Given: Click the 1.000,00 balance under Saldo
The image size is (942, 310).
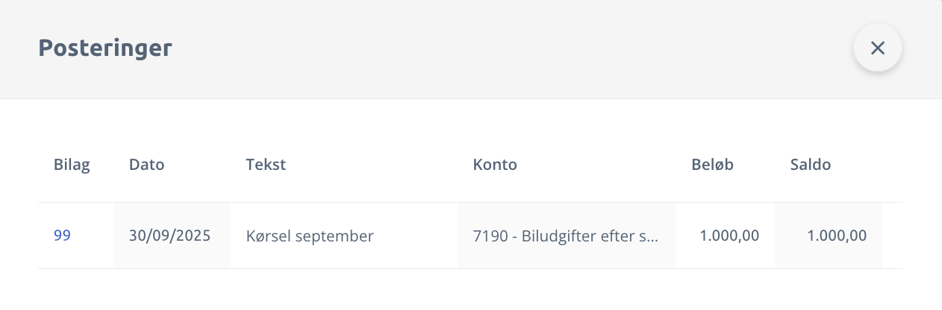Looking at the screenshot, I should click(837, 236).
